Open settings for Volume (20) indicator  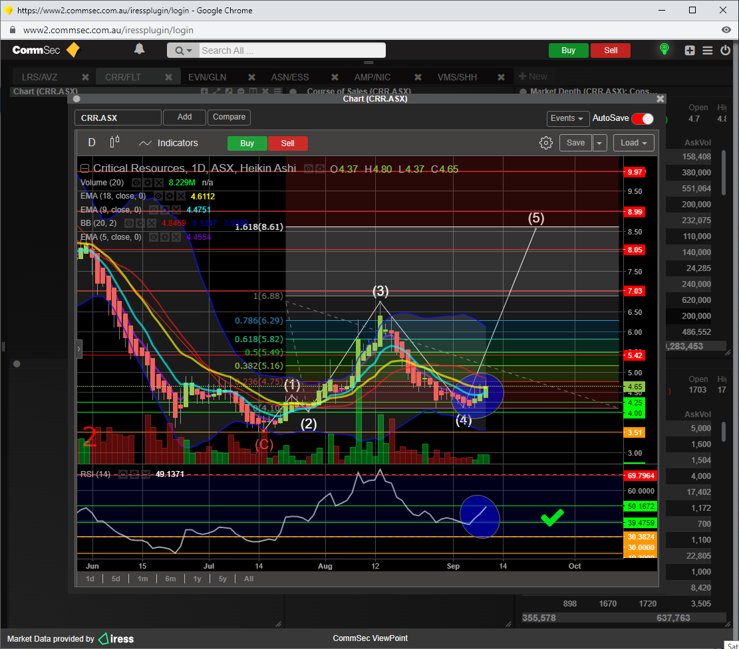pyautogui.click(x=147, y=182)
